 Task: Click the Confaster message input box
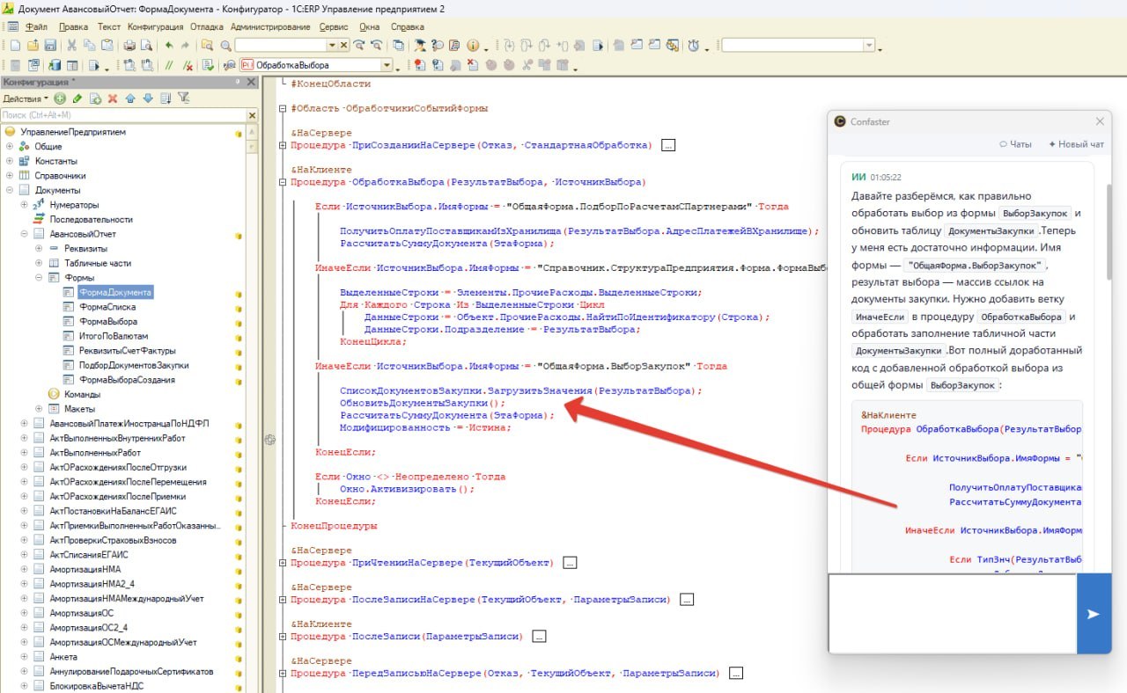coord(953,614)
